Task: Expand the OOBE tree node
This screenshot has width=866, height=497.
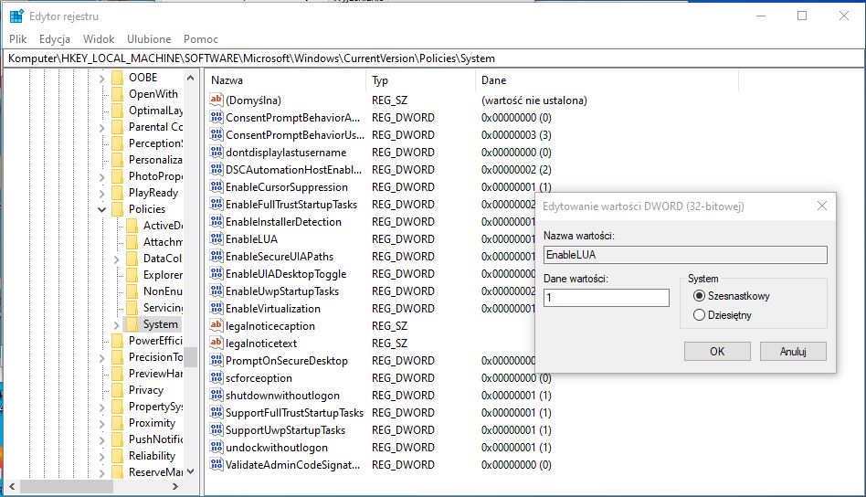Action: 101,78
